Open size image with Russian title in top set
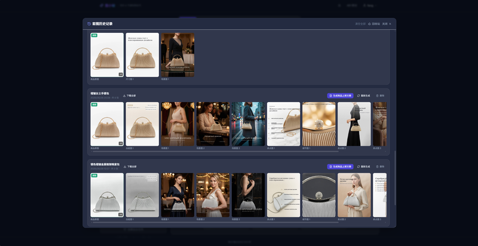The height and width of the screenshot is (246, 478). pyautogui.click(x=142, y=55)
